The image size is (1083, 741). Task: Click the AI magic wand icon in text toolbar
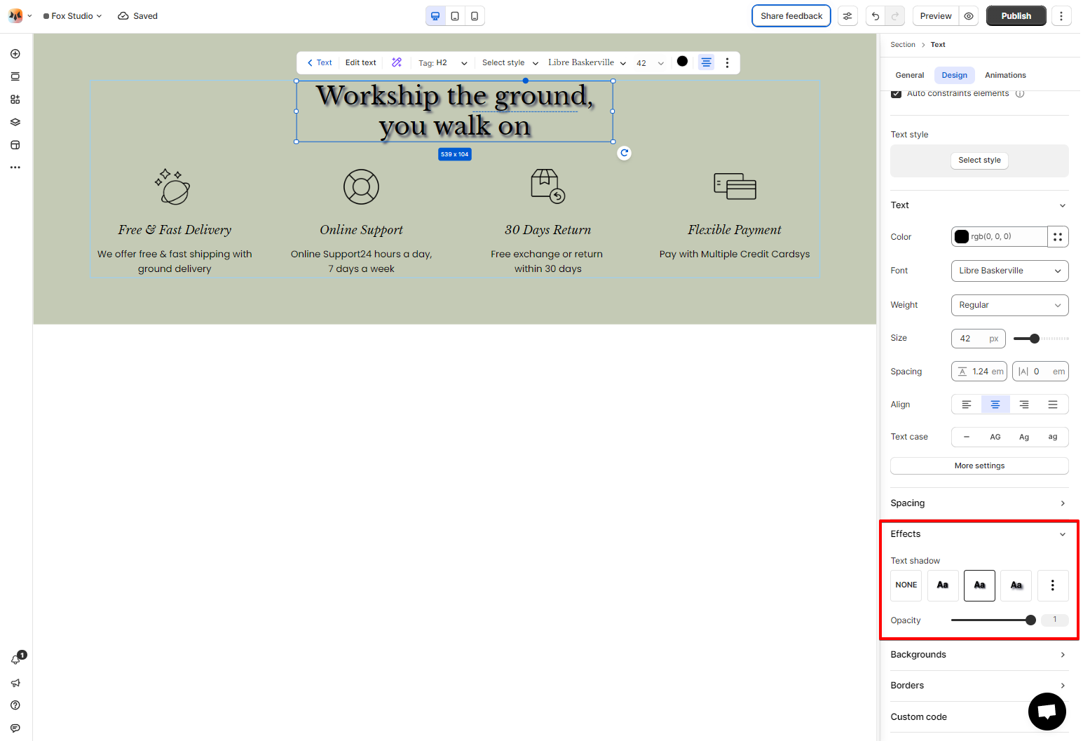click(x=397, y=62)
